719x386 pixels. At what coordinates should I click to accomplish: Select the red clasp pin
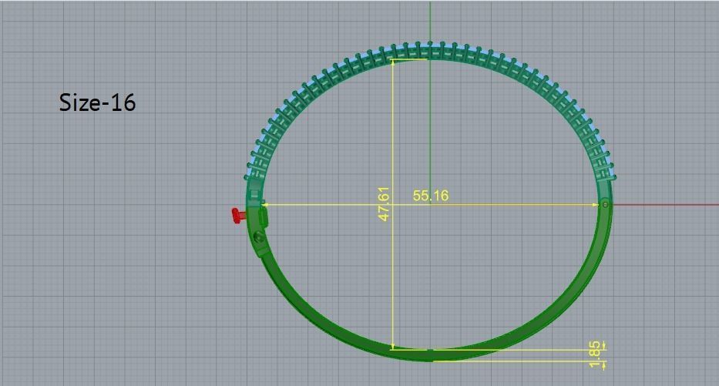tap(238, 216)
